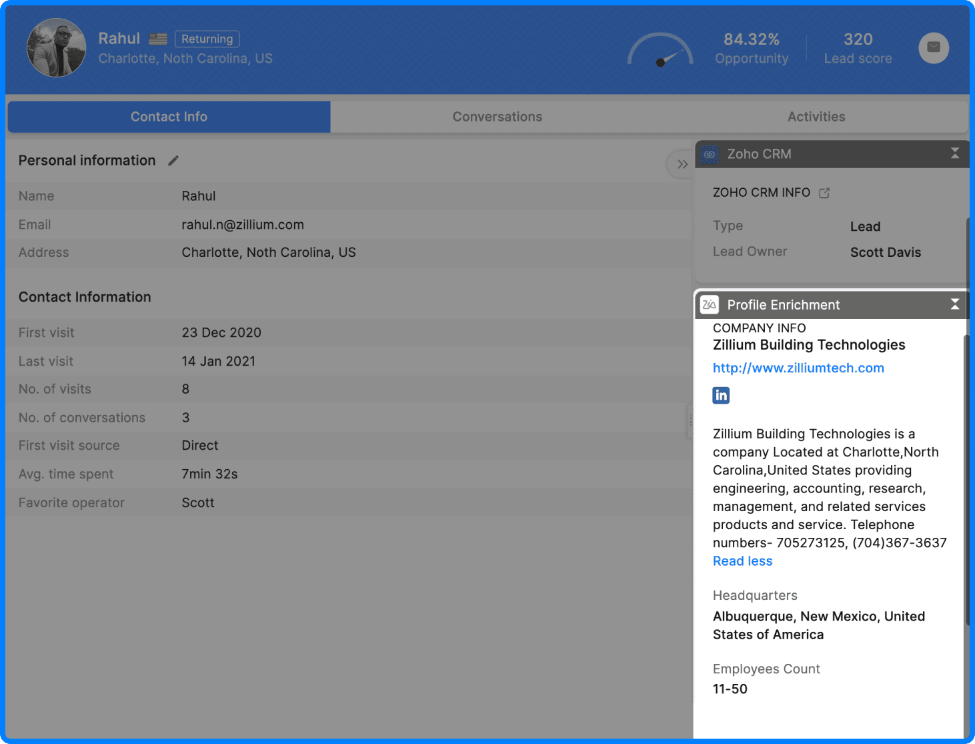This screenshot has width=975, height=744.
Task: Click the Zoho CRM logo icon
Action: coord(710,154)
